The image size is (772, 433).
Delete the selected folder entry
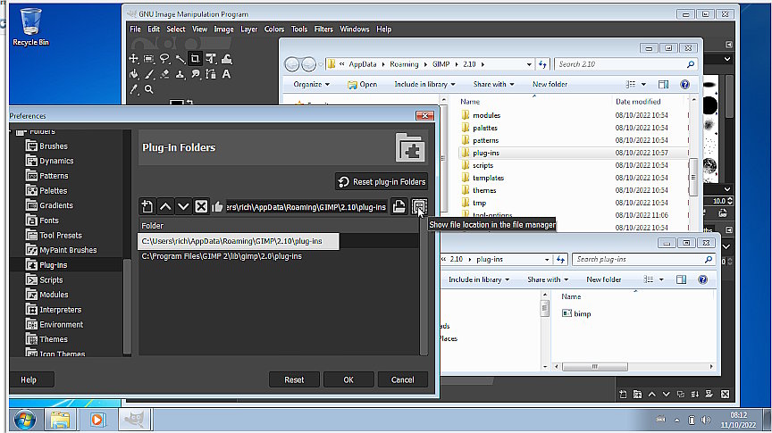pos(201,206)
